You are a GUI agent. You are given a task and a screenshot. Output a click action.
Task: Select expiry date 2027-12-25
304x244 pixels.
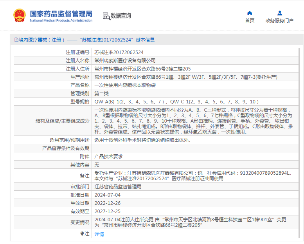[108, 211]
